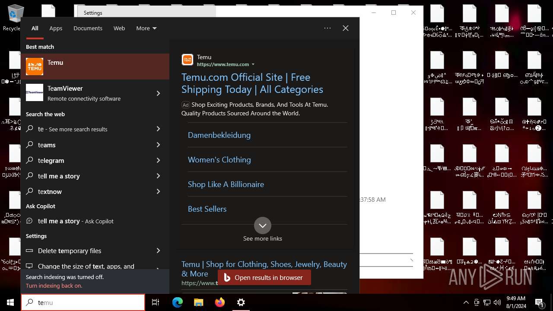553x311 pixels.
Task: Maximize the Settings window
Action: click(x=394, y=13)
